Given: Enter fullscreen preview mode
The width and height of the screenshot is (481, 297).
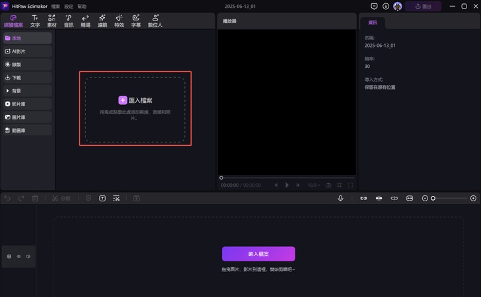Looking at the screenshot, I should 350,185.
